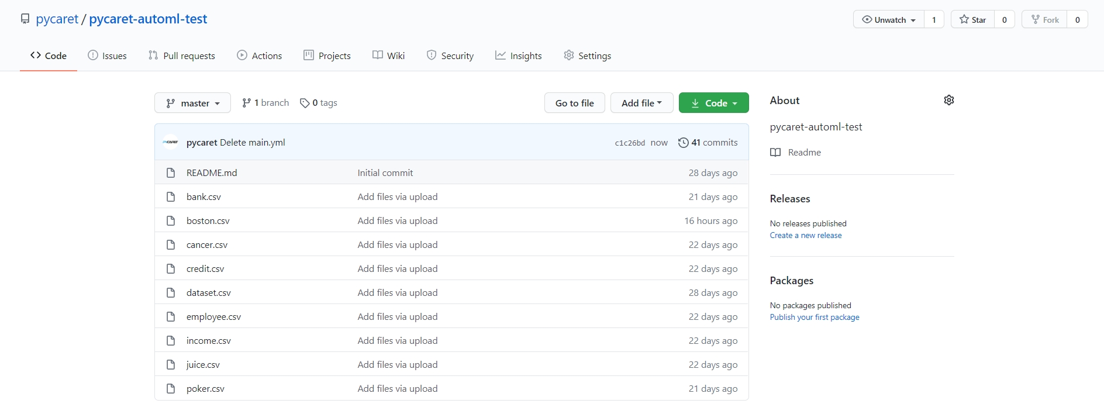Screen dimensions: 1104x407
Task: Expand the Add file dropdown
Action: [x=641, y=104]
